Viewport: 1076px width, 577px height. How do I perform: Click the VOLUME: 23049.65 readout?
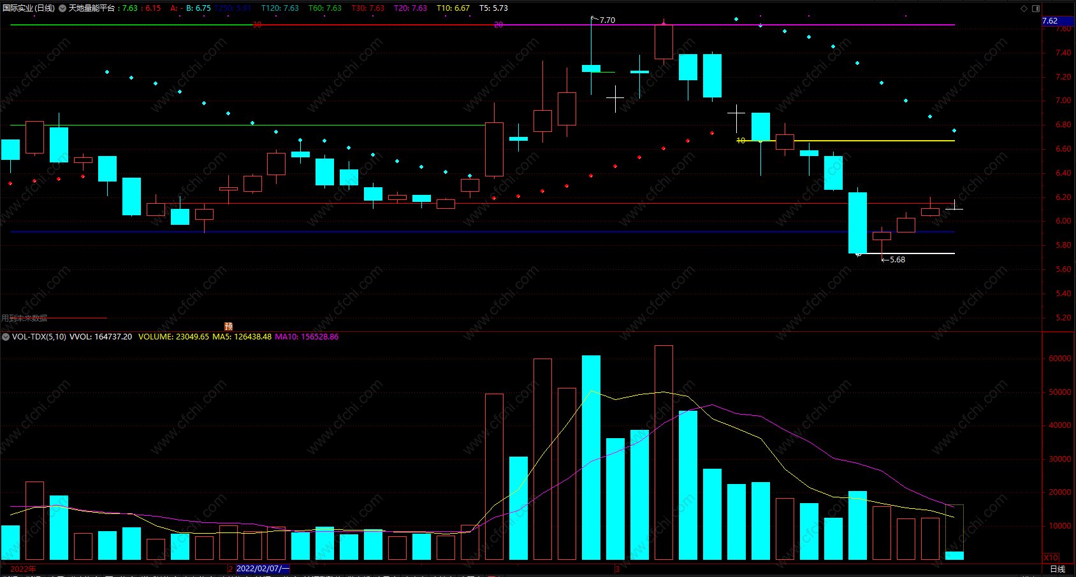tap(173, 337)
